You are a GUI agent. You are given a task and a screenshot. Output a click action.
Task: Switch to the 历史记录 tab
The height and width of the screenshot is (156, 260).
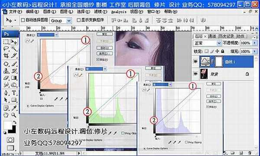pos(226,36)
